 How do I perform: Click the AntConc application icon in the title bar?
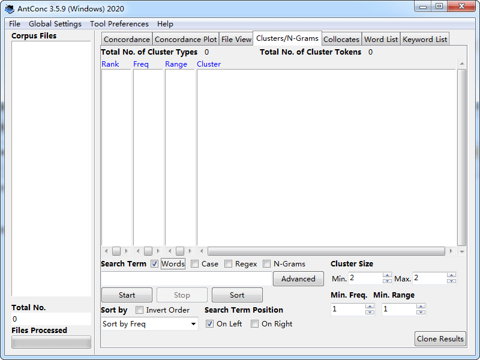8,9
